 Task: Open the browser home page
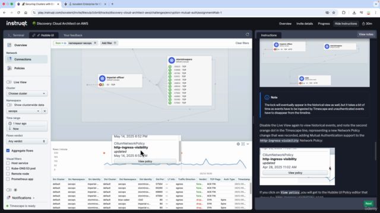tap(26, 12)
